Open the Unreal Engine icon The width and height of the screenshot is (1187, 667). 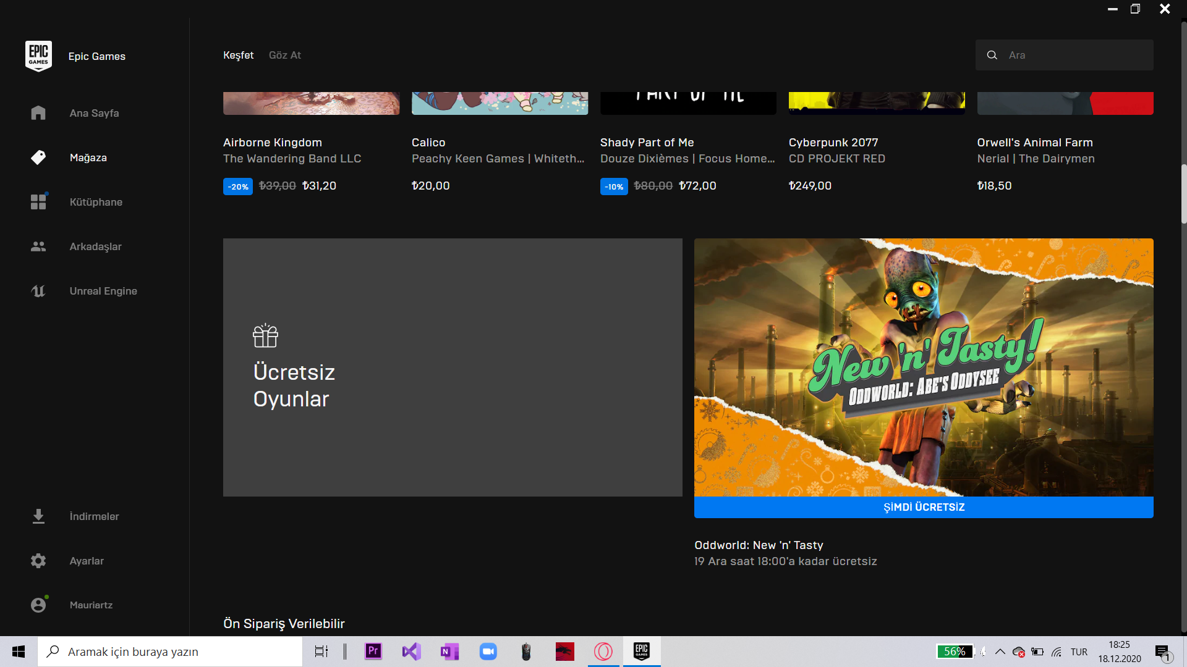(38, 291)
